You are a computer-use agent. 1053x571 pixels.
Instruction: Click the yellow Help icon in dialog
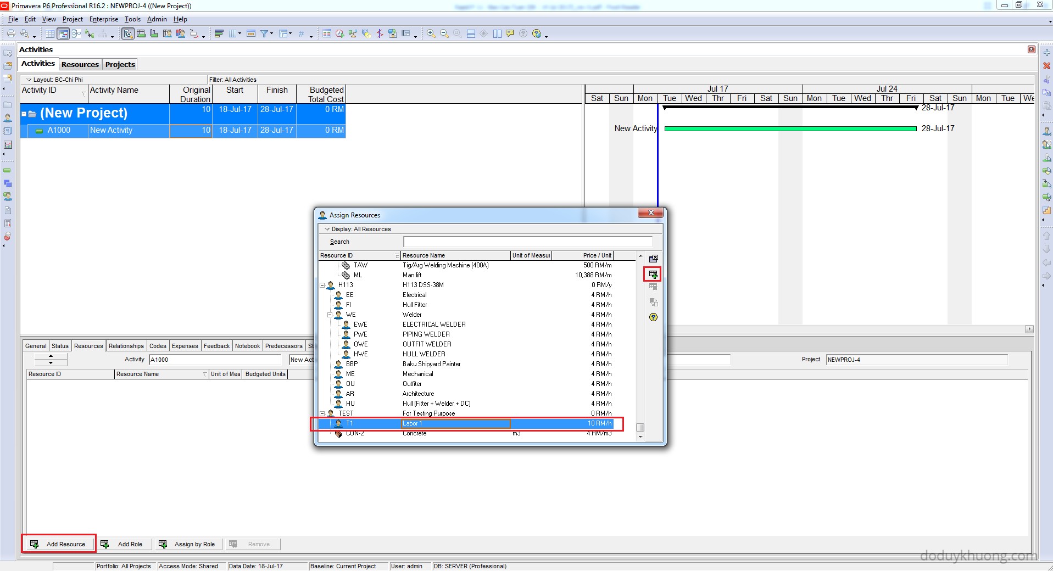653,317
